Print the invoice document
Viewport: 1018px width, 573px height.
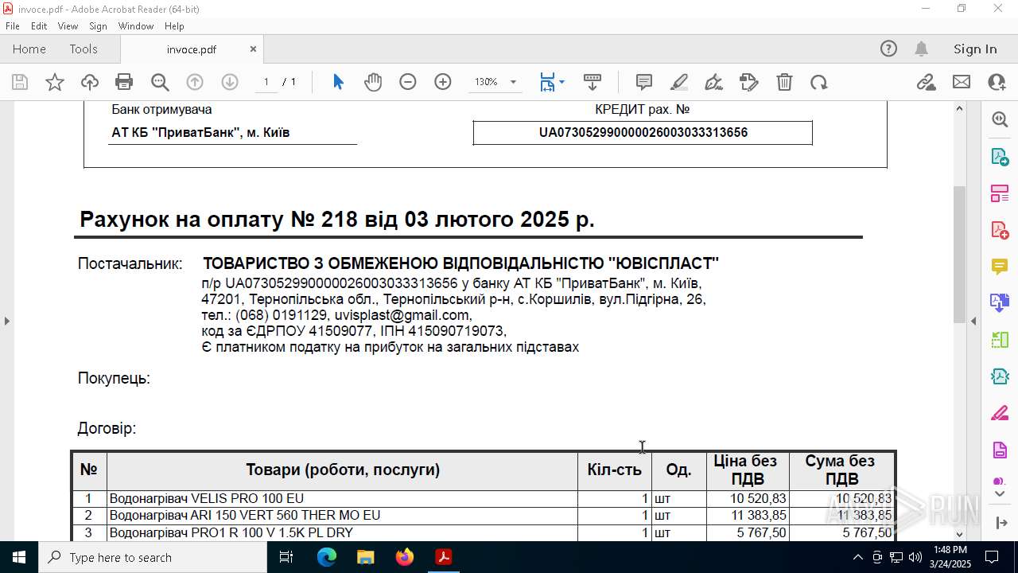(x=124, y=82)
